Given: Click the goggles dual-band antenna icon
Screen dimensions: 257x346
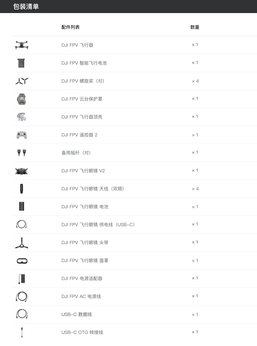Looking at the screenshot, I should [x=21, y=189].
